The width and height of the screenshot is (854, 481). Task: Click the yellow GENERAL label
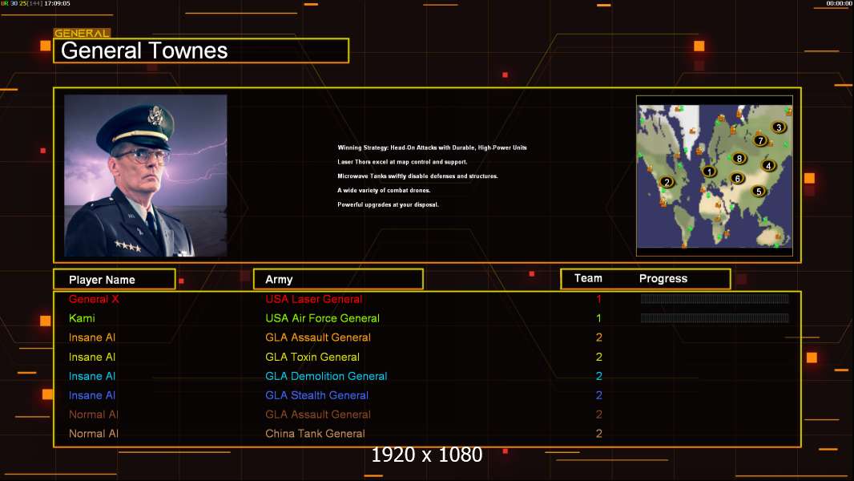pos(82,33)
